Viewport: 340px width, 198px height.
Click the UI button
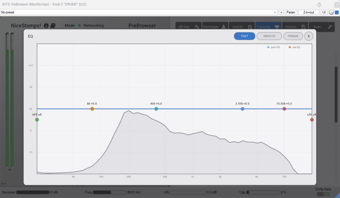point(324,12)
